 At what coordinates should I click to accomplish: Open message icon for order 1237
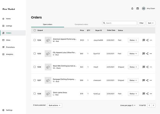coord(144,80)
